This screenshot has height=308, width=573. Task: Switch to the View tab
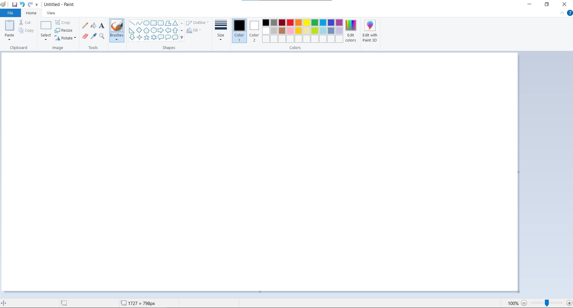pos(51,13)
